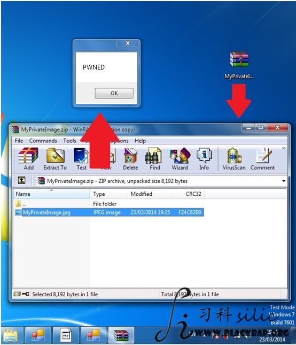This screenshot has height=345, width=296.
Task: Click the WinRAR taskbar icon
Action: pos(121,335)
